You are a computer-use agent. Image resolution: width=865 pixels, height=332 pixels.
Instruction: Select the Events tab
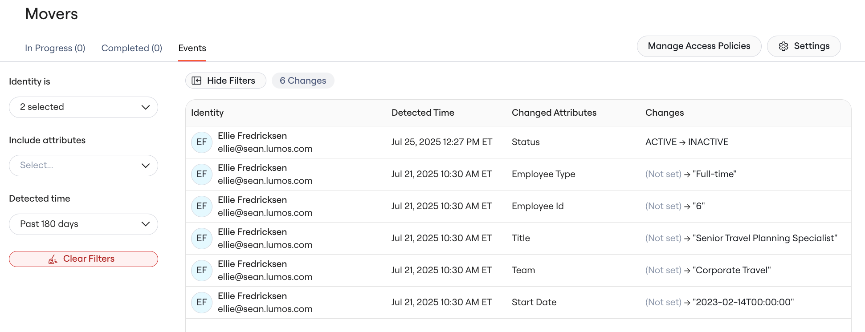coord(192,48)
